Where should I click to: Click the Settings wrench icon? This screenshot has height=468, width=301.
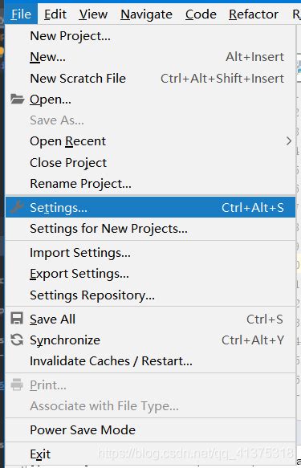click(x=17, y=207)
